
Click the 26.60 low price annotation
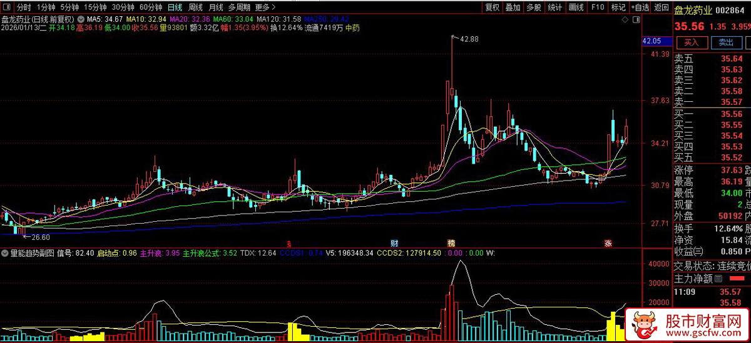(x=40, y=237)
